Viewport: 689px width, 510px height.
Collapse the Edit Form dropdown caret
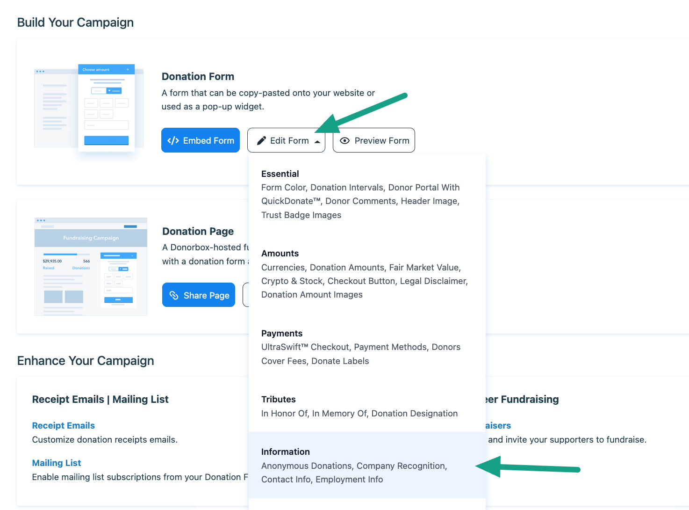317,141
